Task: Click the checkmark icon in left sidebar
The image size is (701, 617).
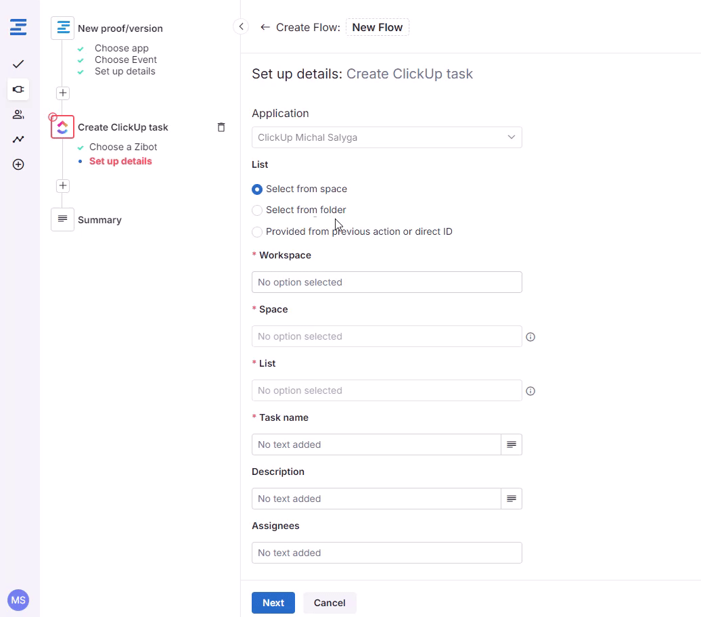Action: [x=18, y=64]
